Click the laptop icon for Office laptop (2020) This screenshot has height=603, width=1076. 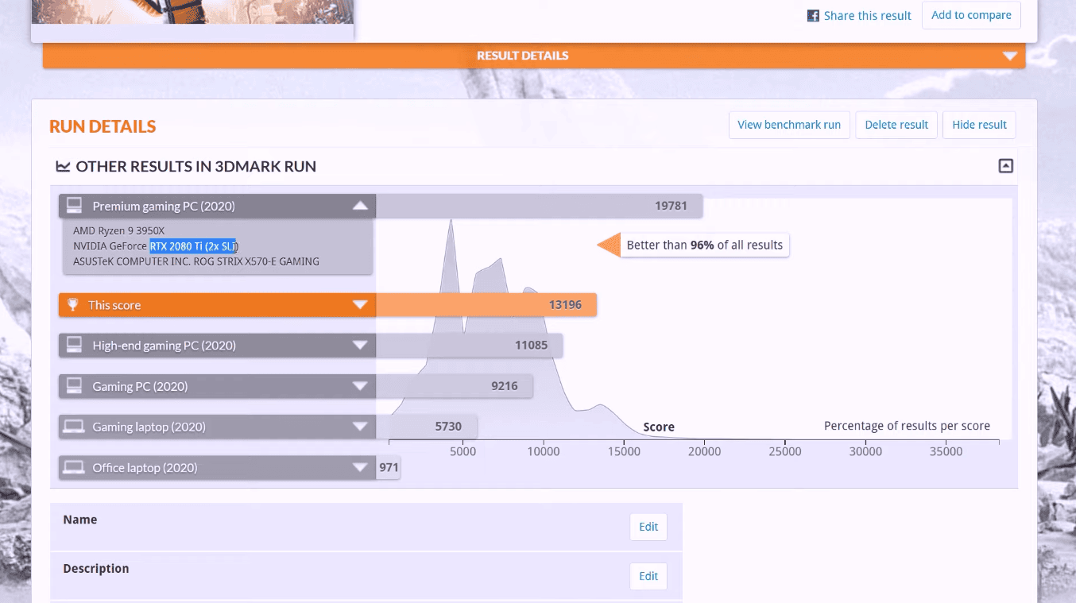pos(75,468)
